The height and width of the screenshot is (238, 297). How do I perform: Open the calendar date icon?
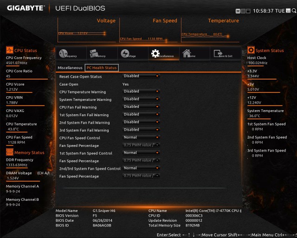pyautogui.click(x=288, y=11)
